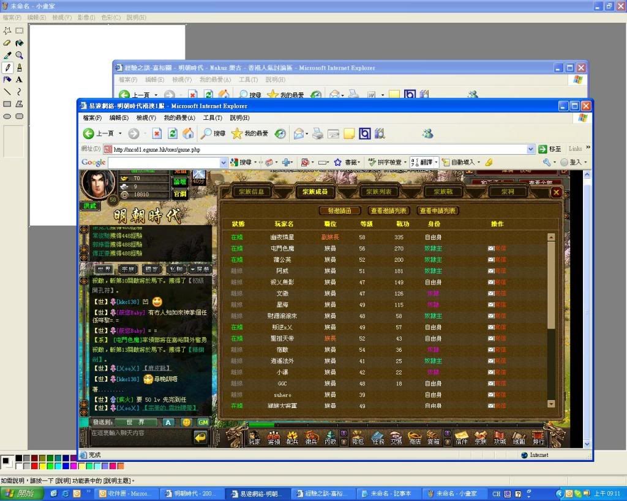Image resolution: width=627 pixels, height=501 pixels.
Task: Go to Home page in front IE toolbar
Action: pyautogui.click(x=188, y=133)
